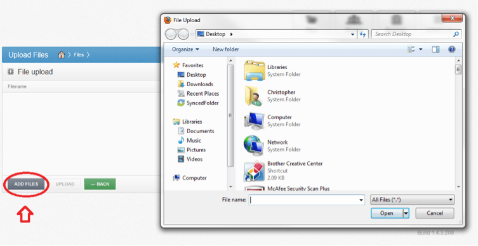This screenshot has height=246, width=478.
Task: Click the arrow after Desktop in the address path
Action: point(231,34)
